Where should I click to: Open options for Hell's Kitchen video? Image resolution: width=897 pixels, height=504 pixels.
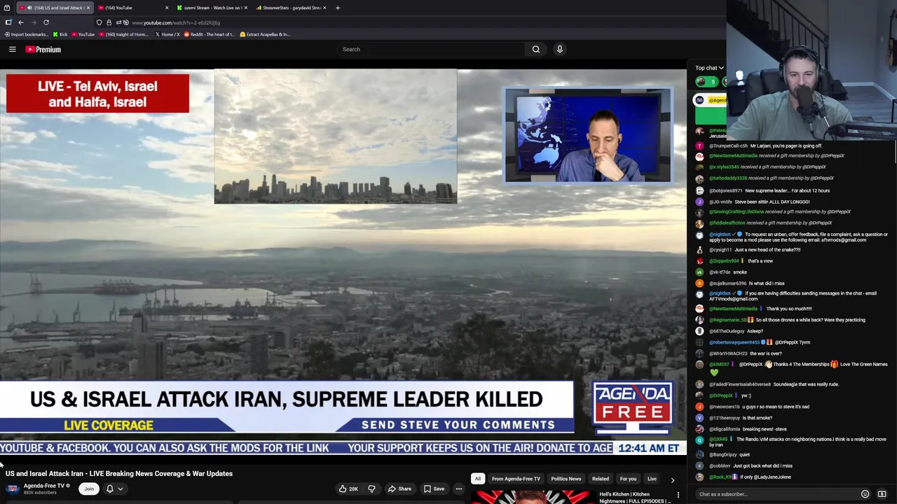tap(678, 496)
